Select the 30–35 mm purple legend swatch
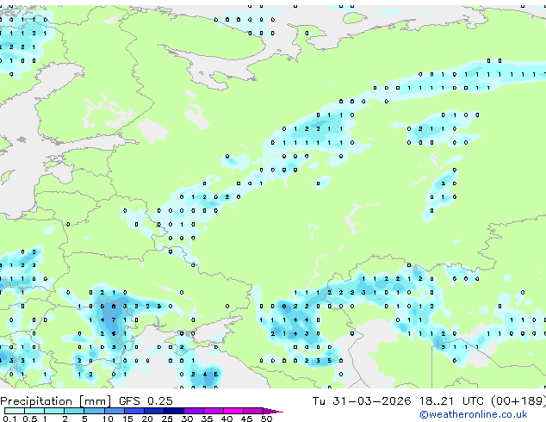This screenshot has height=422, width=546. pyautogui.click(x=194, y=411)
